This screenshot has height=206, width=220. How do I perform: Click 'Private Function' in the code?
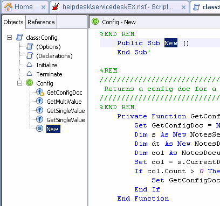click(x=152, y=116)
